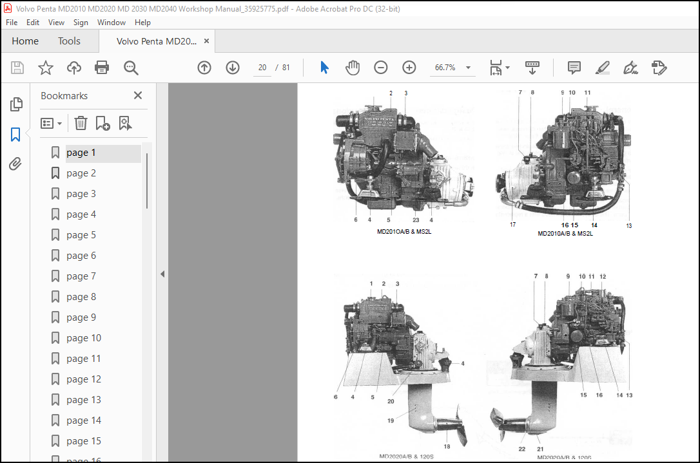This screenshot has width=700, height=463.
Task: Open Page Thumbnails panel
Action: tap(16, 104)
